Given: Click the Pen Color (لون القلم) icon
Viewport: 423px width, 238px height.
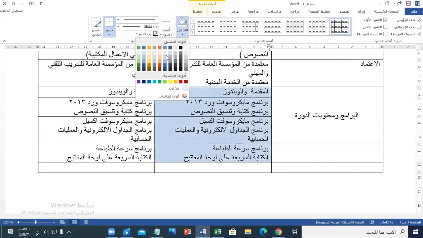Looking at the screenshot, I should coord(156,34).
